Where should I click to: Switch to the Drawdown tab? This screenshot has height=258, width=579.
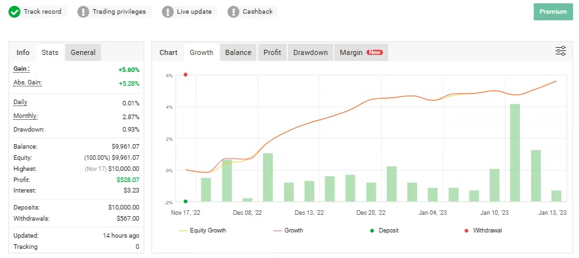311,52
